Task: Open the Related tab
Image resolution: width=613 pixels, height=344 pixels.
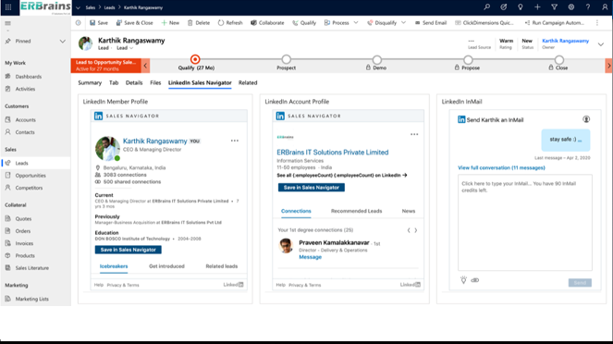Action: [248, 82]
